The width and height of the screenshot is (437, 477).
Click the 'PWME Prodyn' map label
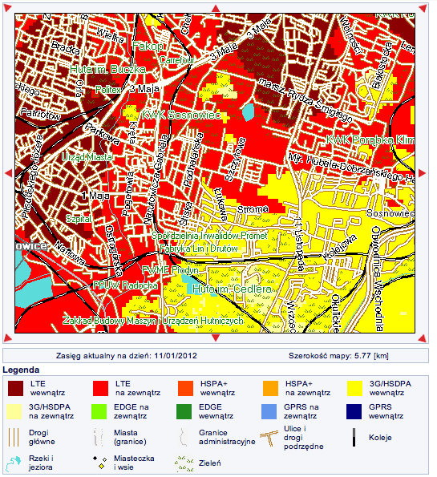pos(171,270)
